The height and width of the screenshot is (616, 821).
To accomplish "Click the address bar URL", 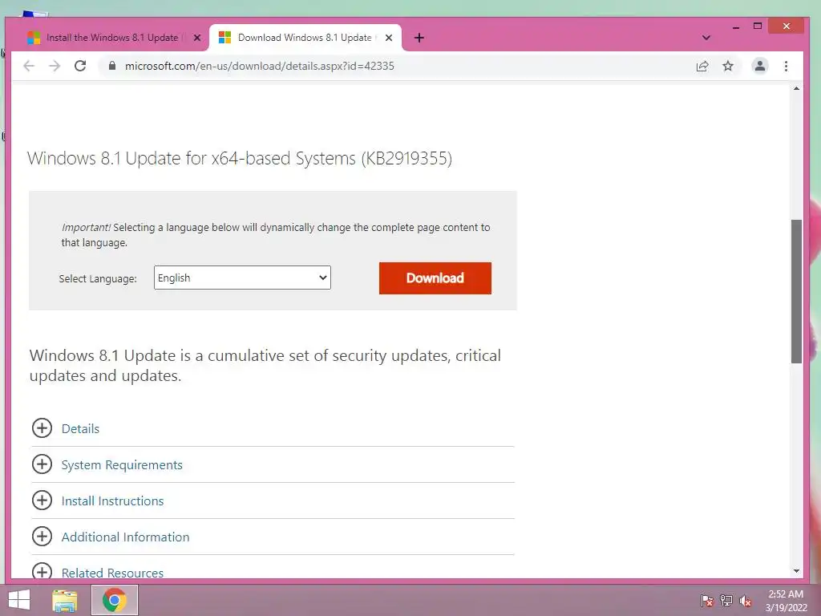I will [x=259, y=66].
